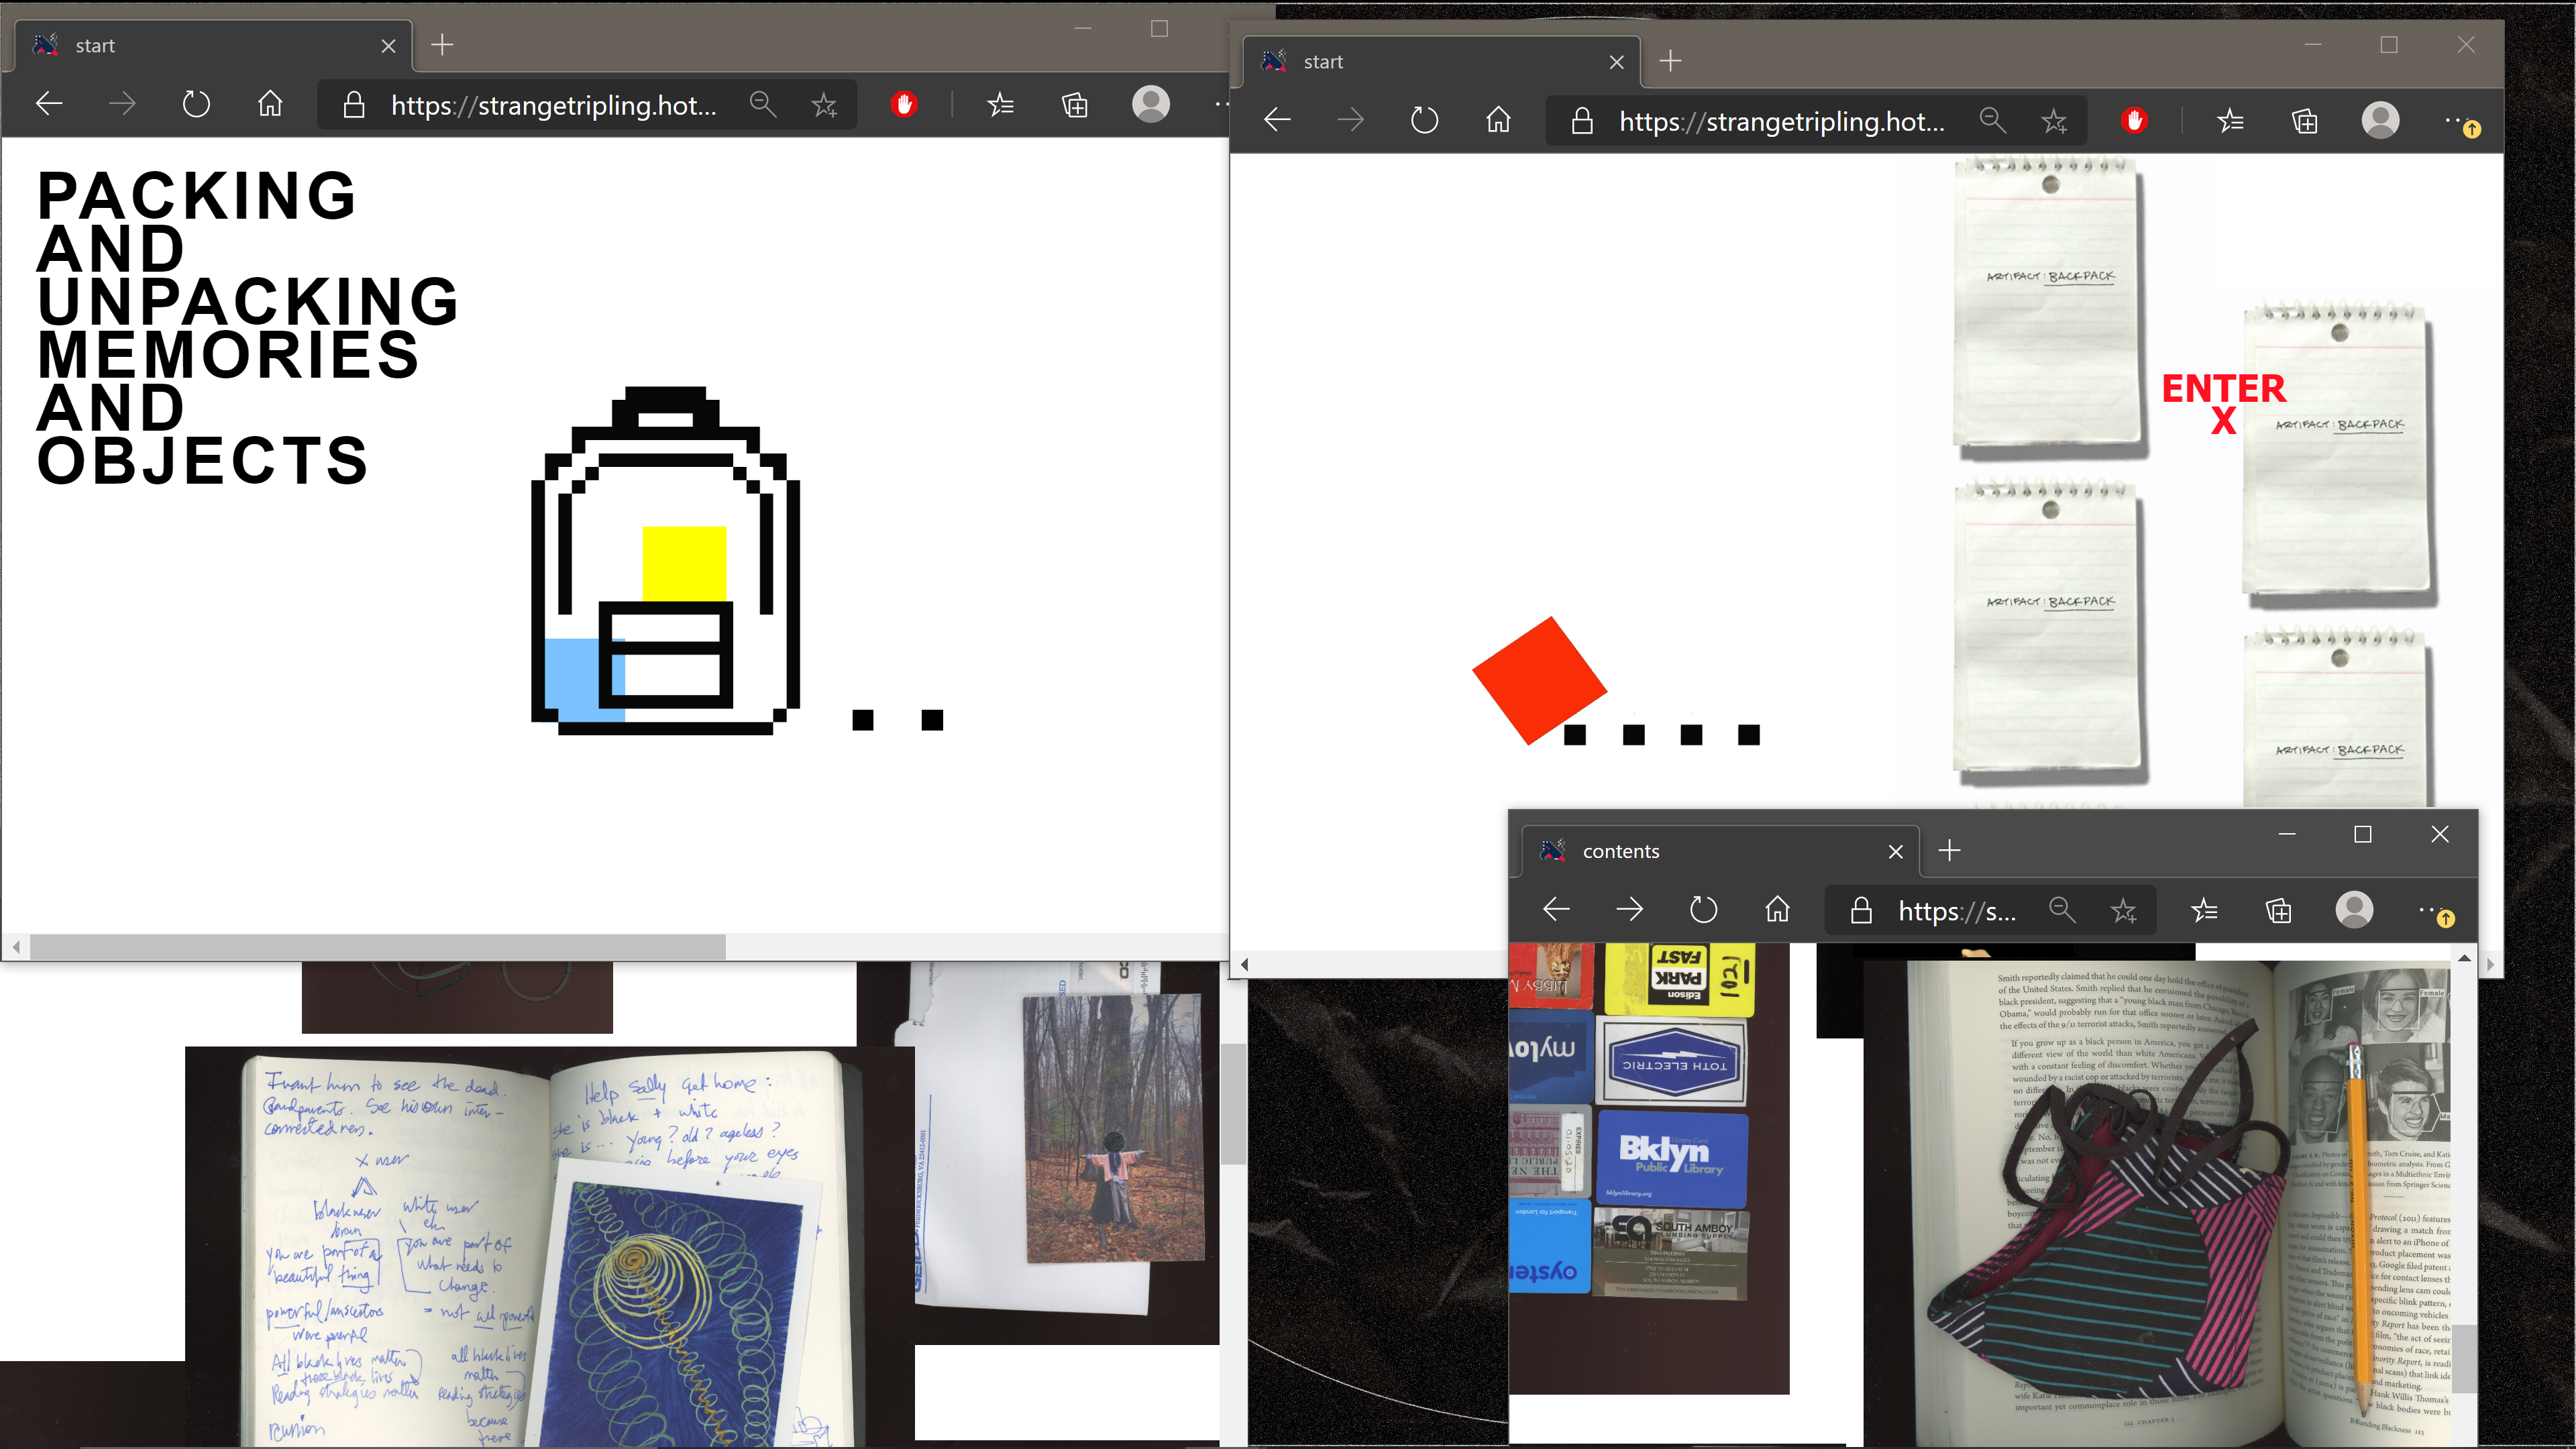Star the page in right start window
2576x1449 pixels.
(2054, 122)
